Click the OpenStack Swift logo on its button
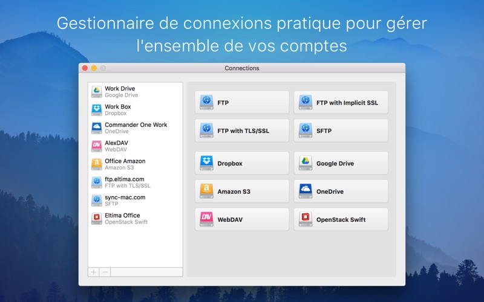 [x=306, y=219]
